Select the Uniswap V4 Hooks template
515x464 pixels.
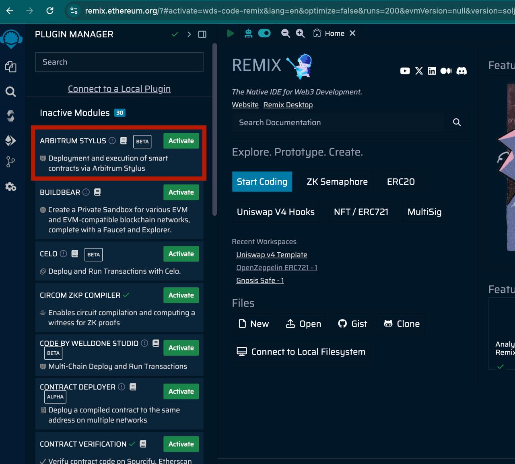point(276,212)
